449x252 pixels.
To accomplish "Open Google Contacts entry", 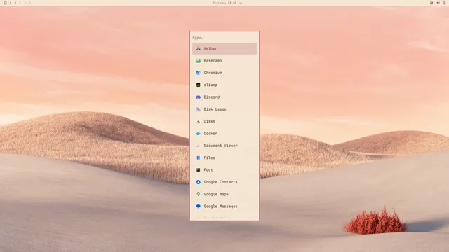I will click(224, 182).
